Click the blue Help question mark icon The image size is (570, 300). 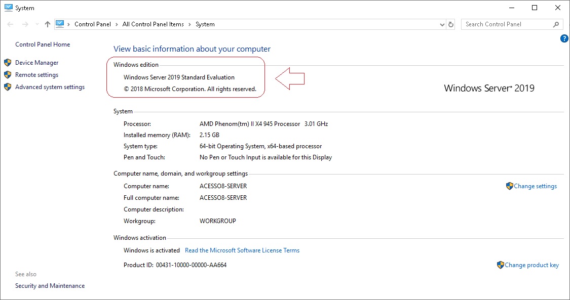(x=564, y=38)
